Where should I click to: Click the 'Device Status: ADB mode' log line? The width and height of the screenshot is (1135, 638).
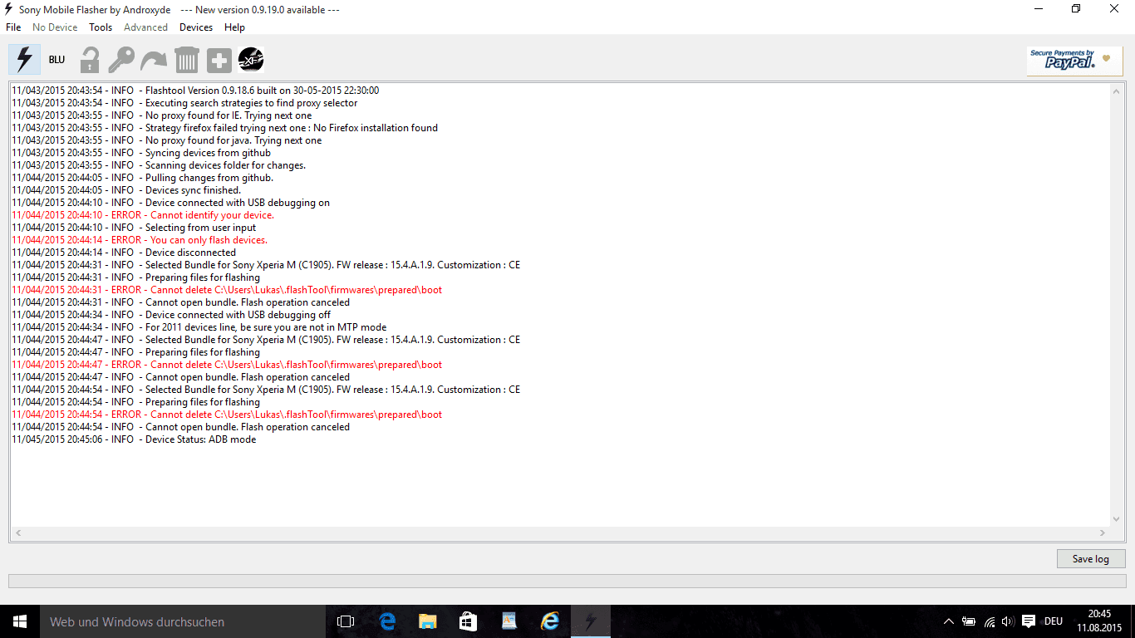(134, 439)
